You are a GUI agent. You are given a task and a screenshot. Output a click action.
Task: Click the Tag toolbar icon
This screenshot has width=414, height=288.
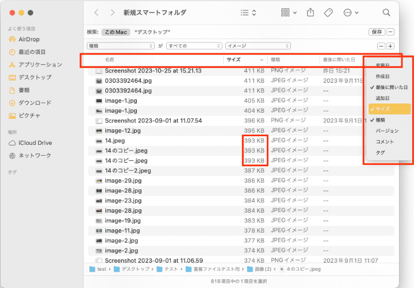tap(328, 12)
